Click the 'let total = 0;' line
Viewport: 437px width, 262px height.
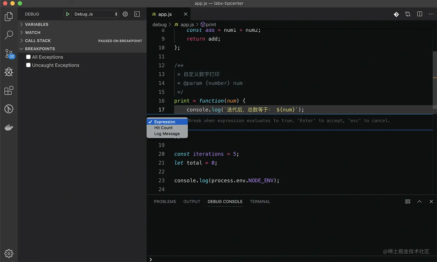pyautogui.click(x=196, y=163)
